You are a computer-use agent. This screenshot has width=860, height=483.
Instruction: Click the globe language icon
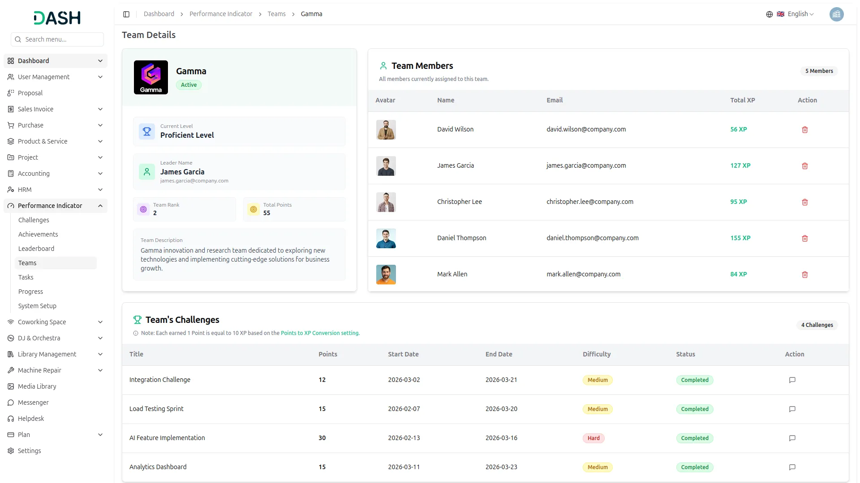tap(770, 14)
